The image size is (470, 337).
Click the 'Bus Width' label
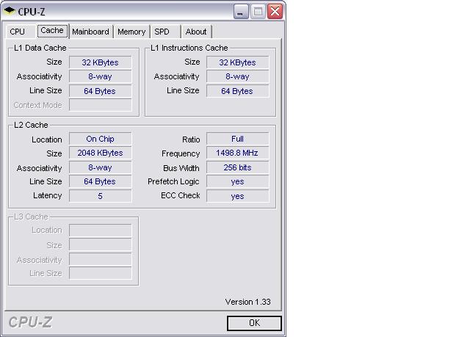tap(181, 168)
